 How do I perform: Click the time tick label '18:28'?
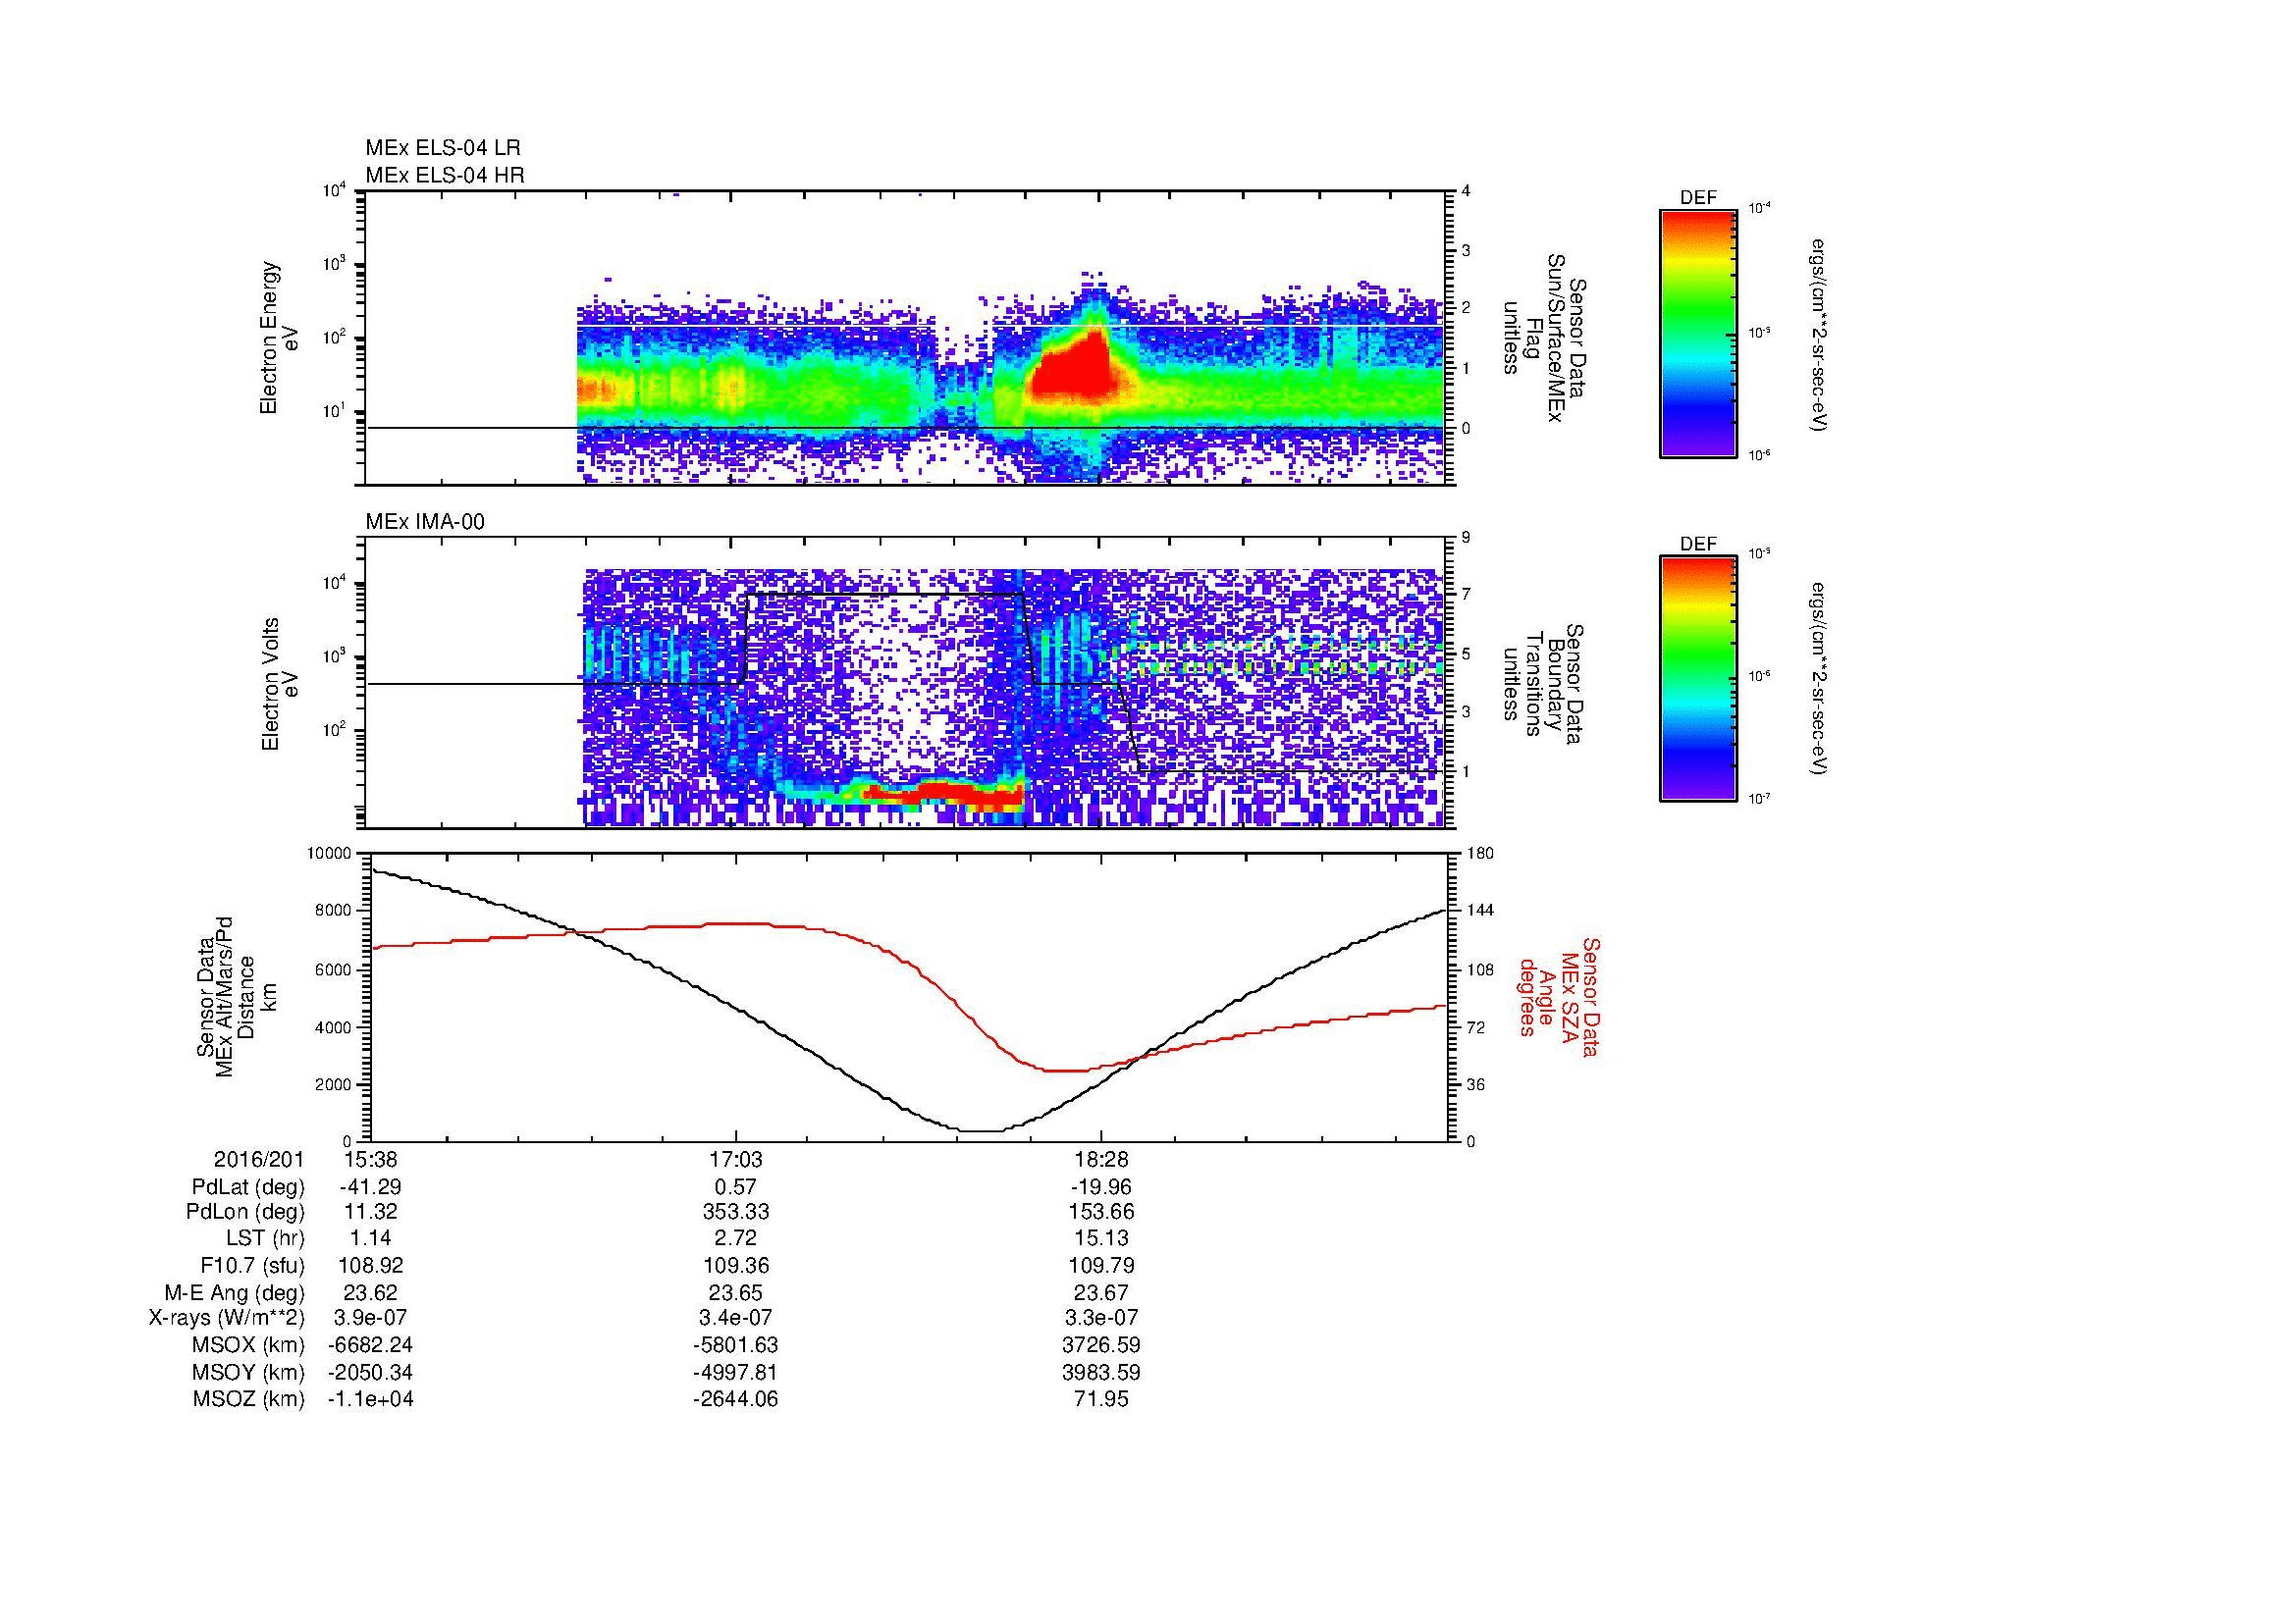pos(1100,1160)
